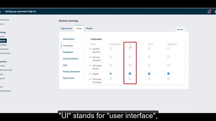Expand the Português (Portugal) row arrow
The width and height of the screenshot is (216, 121).
[90, 79]
